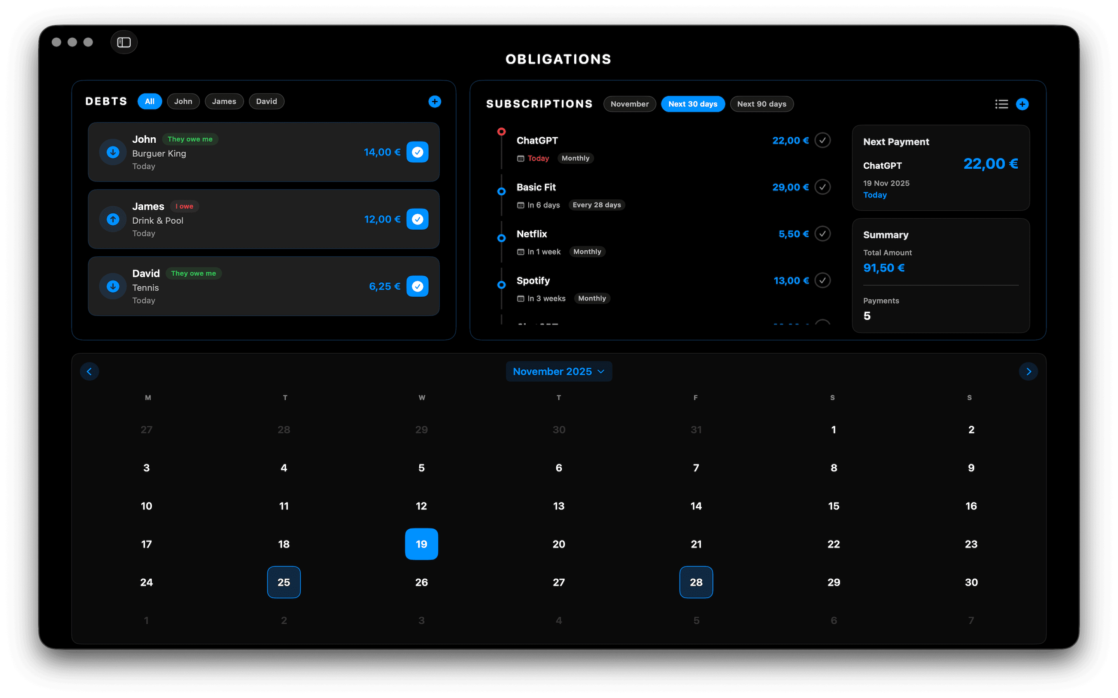Go to previous month arrow
The image size is (1118, 698).
[90, 371]
